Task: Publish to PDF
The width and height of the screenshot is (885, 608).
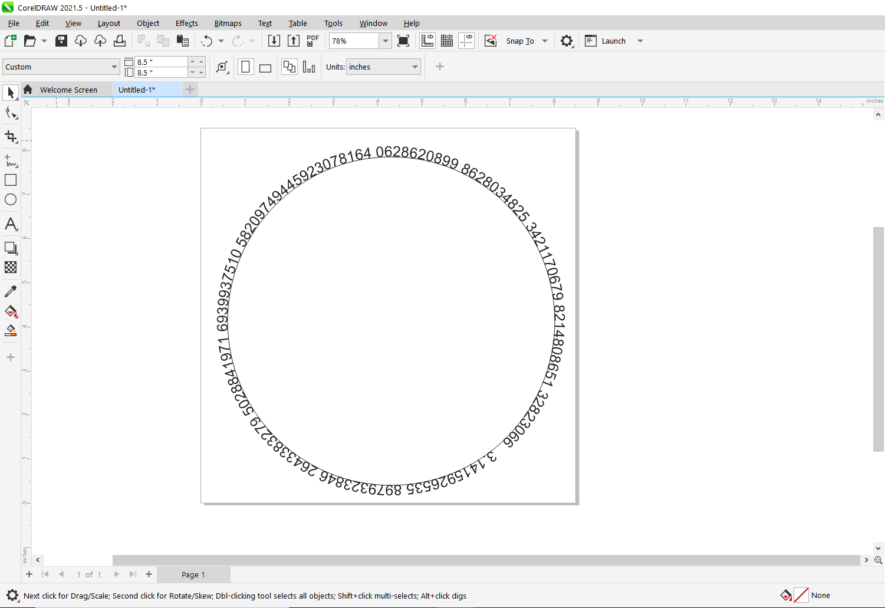Action: (x=313, y=41)
